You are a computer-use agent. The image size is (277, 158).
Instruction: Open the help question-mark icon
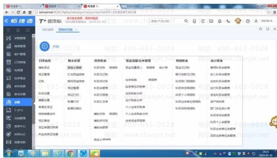click(248, 21)
